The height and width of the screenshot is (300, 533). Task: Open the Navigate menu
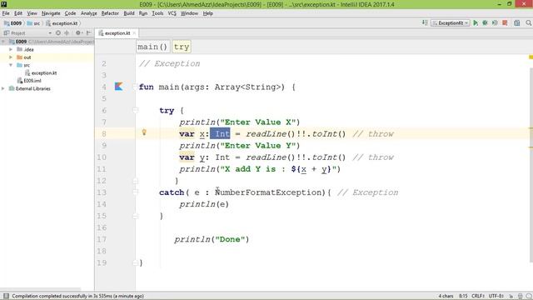tap(51, 13)
